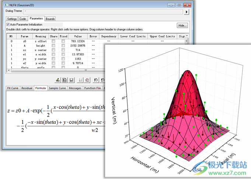Switch to the Code tab
This screenshot has width=251, height=179.
[22, 19]
